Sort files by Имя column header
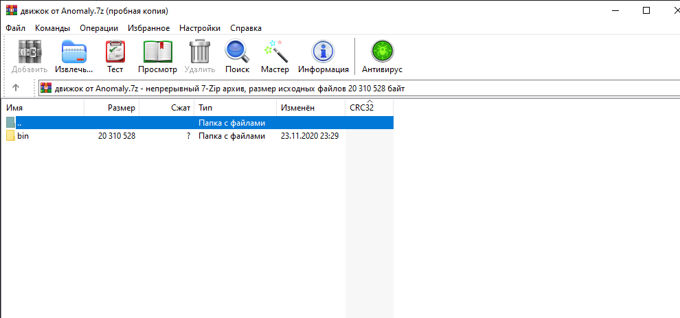This screenshot has height=318, width=680. pos(43,108)
